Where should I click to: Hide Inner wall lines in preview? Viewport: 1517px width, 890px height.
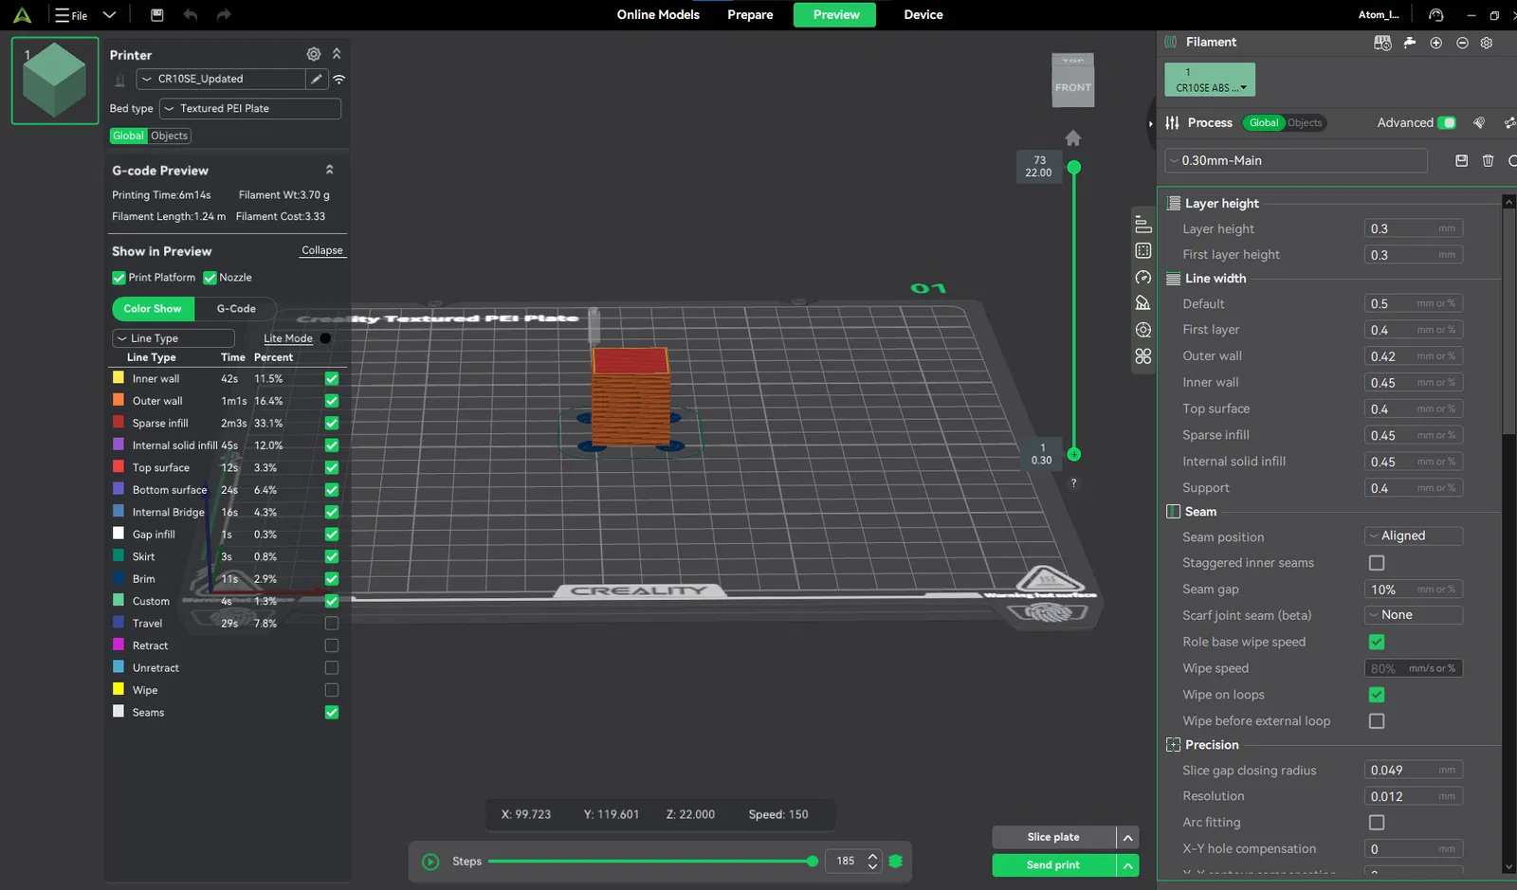pyautogui.click(x=332, y=379)
